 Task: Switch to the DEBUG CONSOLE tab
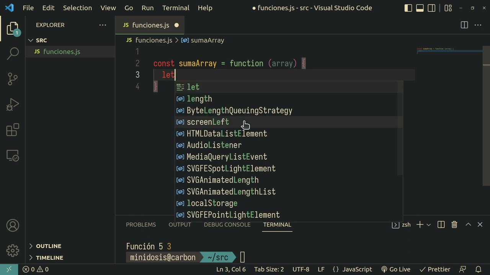tap(227, 225)
